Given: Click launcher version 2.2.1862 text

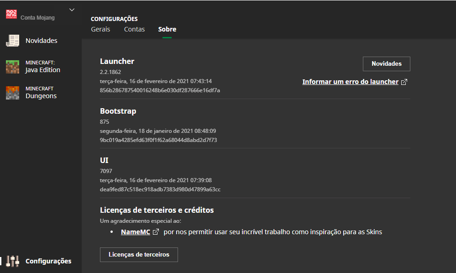Looking at the screenshot, I should click(110, 72).
